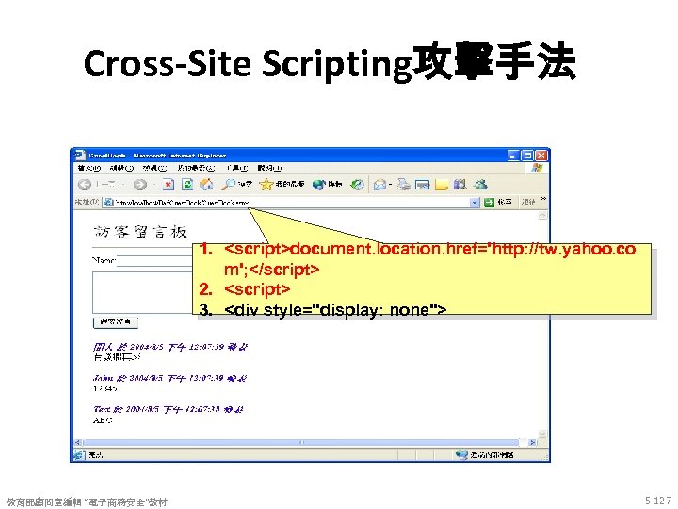Click the first guestbook entry header
This screenshot has height=509, width=678.
[170, 347]
